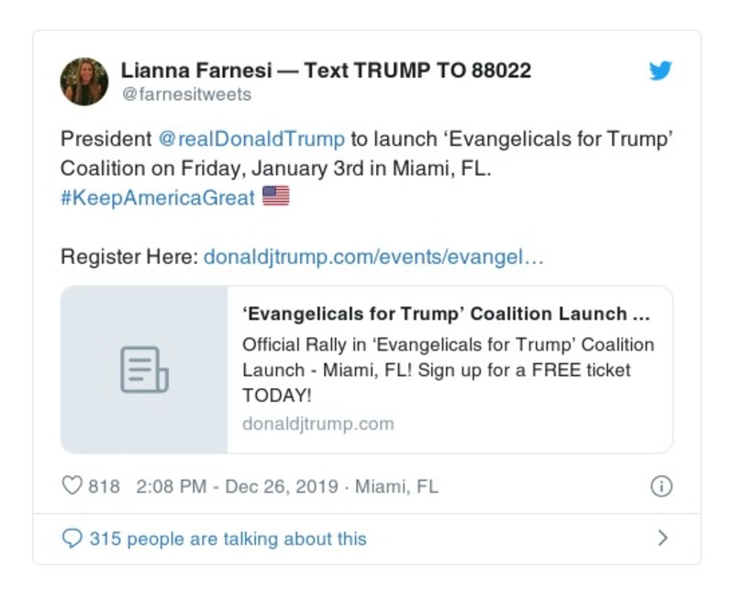734x600 pixels.
Task: Click Lianna Farnesi's profile picture
Action: click(84, 82)
